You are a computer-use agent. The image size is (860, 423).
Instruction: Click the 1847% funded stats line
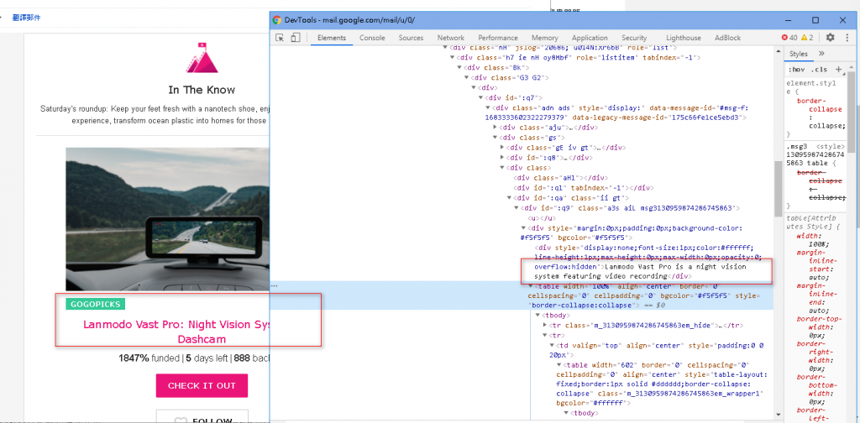pyautogui.click(x=195, y=358)
